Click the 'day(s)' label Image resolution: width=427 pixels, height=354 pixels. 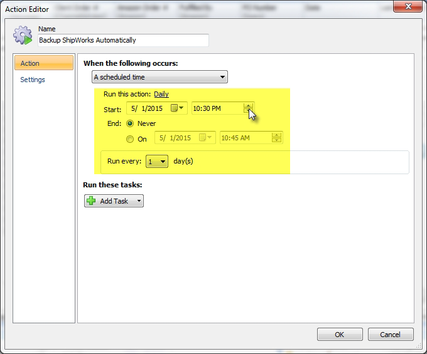183,161
